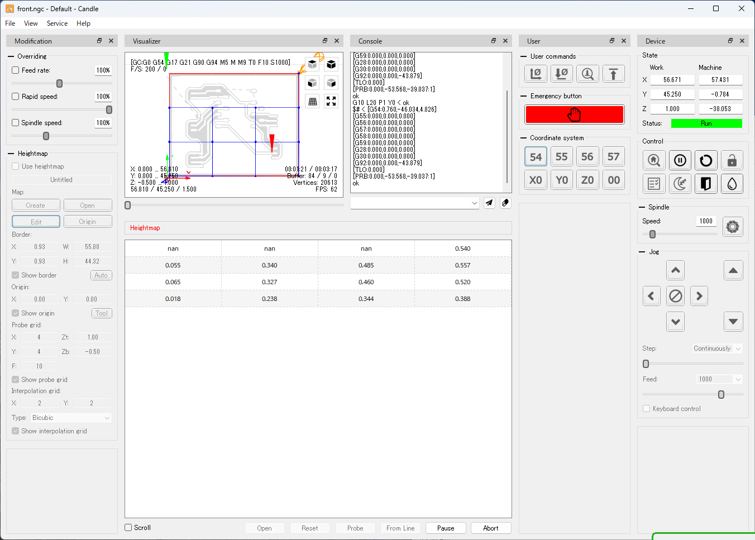Undock the Visualizer panel
This screenshot has height=540, width=755.
325,41
